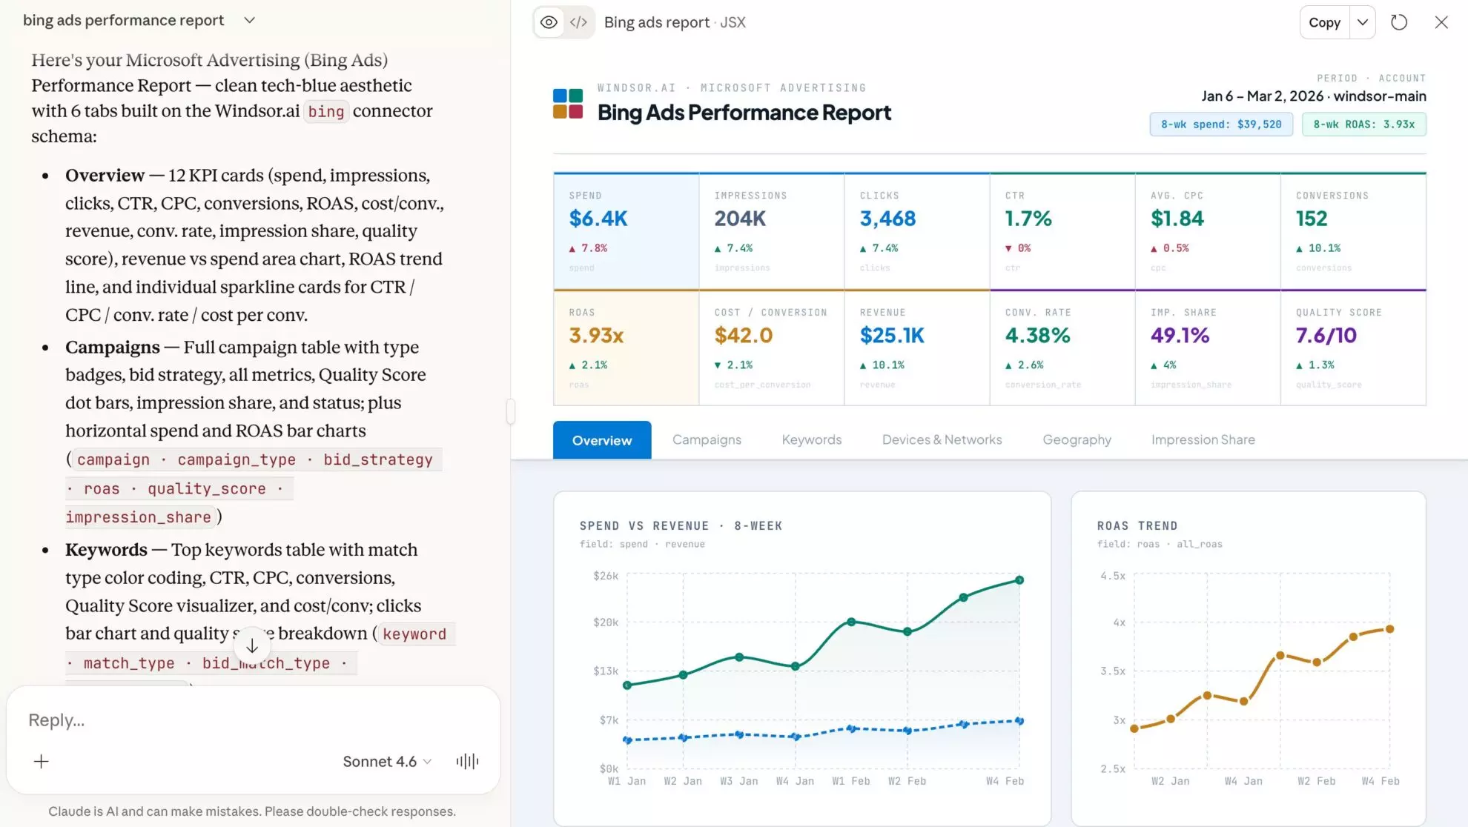Viewport: 1468px width, 827px height.
Task: Click the CTR value 1.7%
Action: pos(1028,219)
